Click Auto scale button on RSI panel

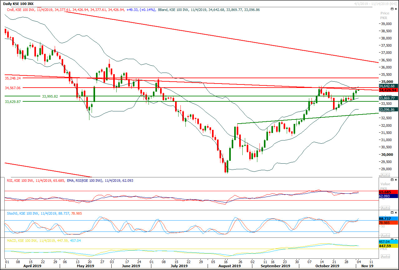pos(385,208)
